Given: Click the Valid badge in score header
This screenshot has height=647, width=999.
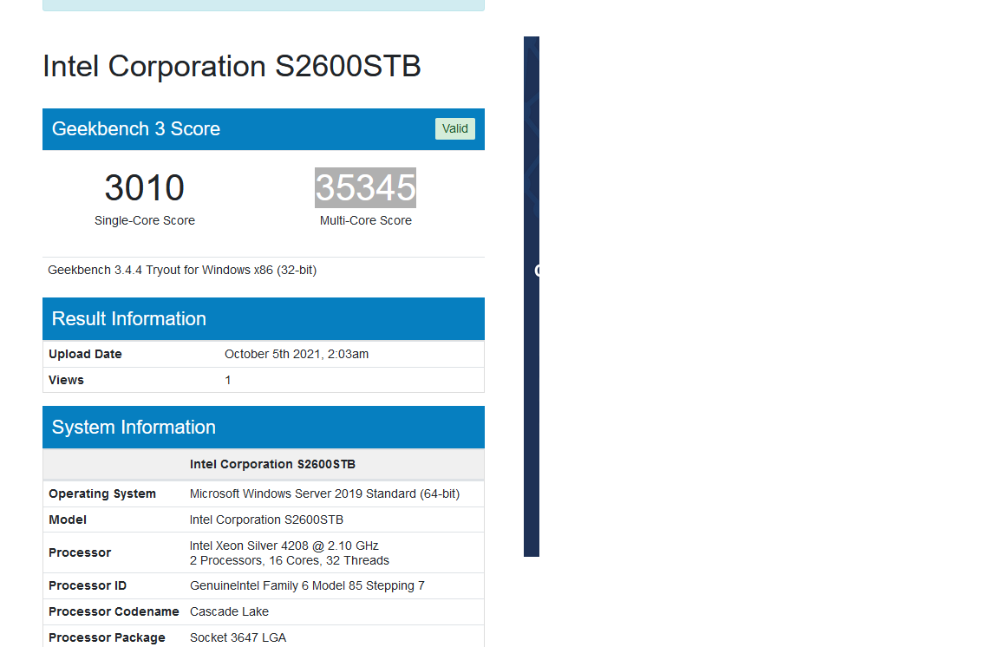Looking at the screenshot, I should (455, 128).
